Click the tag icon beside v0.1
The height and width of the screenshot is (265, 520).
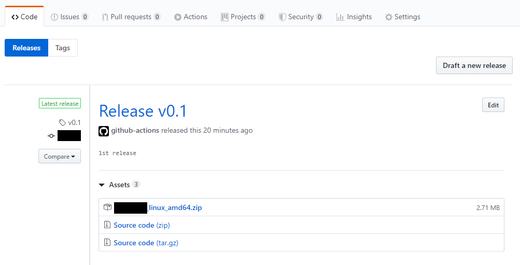point(62,123)
